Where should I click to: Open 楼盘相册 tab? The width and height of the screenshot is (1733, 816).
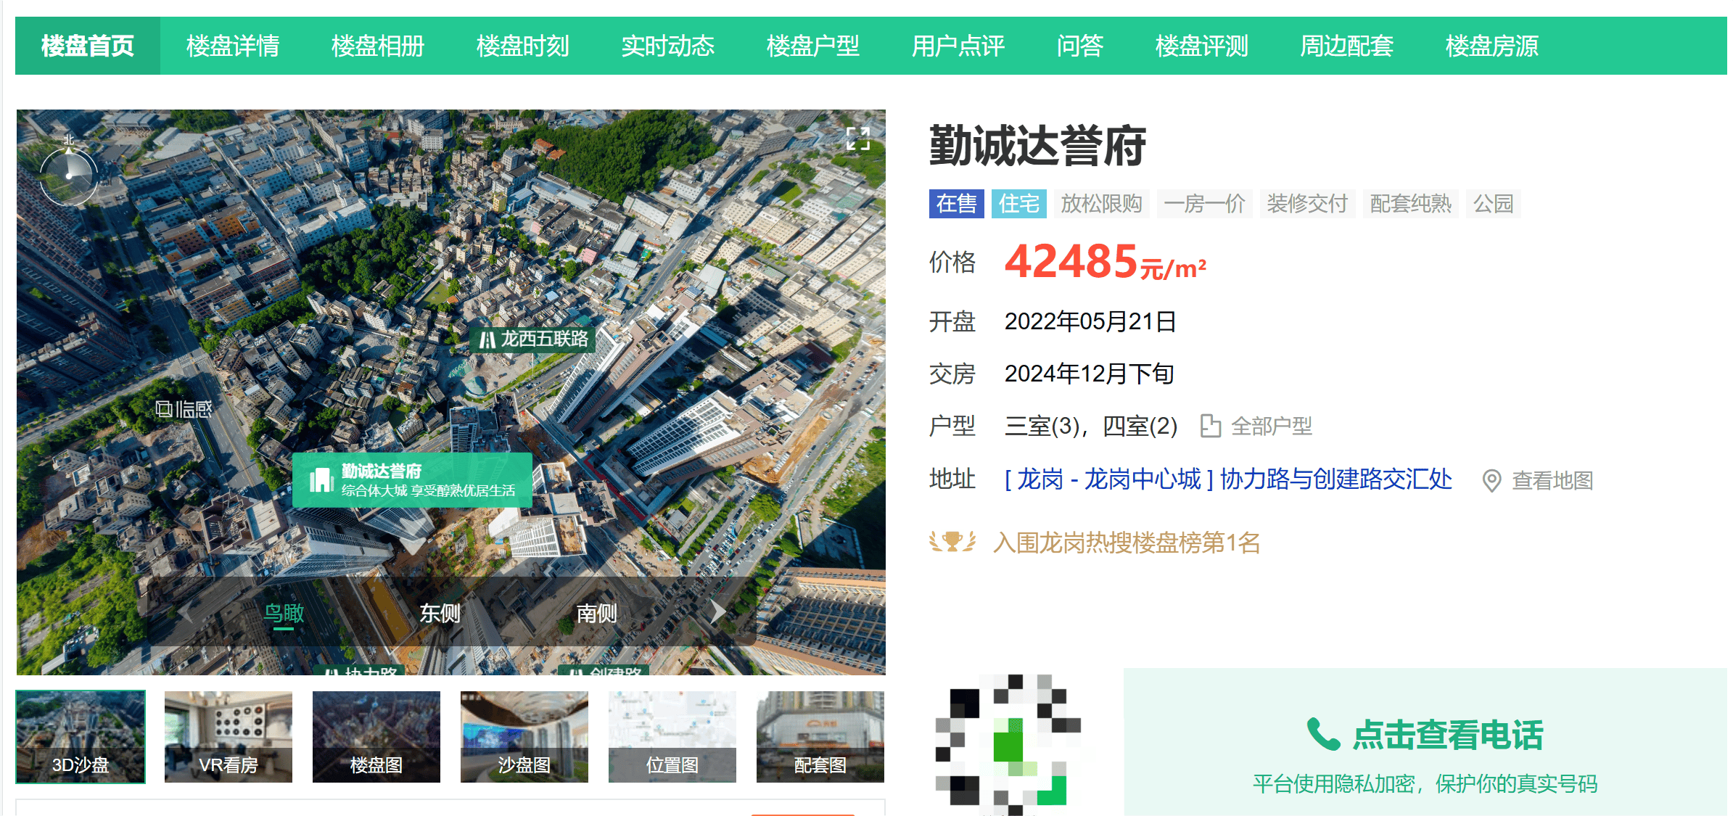(378, 46)
